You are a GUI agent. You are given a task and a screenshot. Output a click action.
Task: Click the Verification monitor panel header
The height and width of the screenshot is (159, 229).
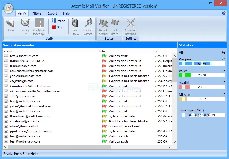point(90,45)
